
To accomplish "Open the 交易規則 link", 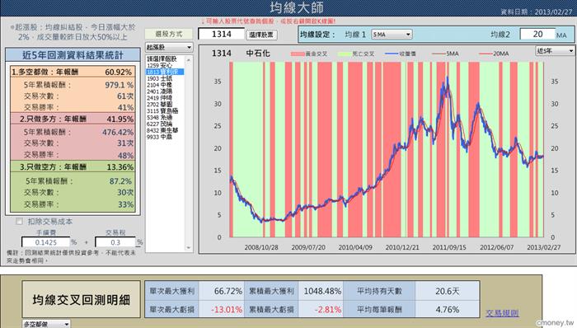I will [502, 313].
